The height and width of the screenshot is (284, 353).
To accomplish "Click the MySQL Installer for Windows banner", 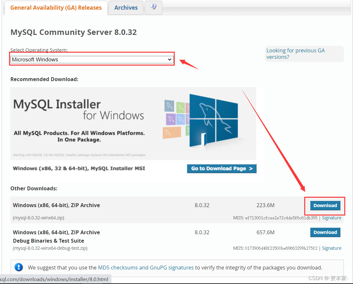I will click(133, 124).
